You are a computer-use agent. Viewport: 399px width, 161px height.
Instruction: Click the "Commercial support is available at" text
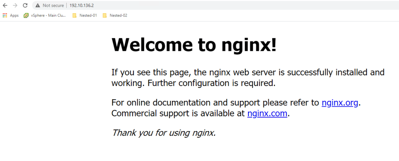point(178,113)
